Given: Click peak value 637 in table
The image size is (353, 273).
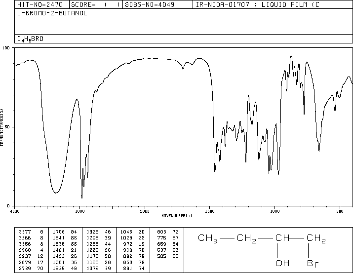Looking at the screenshot, I should pos(161,250).
